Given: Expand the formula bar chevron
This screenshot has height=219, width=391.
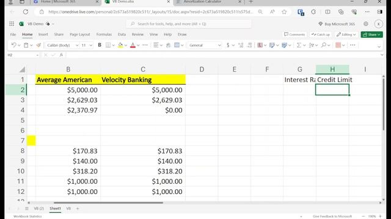Looking at the screenshot, I should [x=382, y=55].
